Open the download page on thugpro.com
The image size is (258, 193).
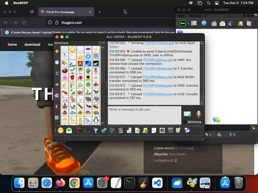[32, 44]
